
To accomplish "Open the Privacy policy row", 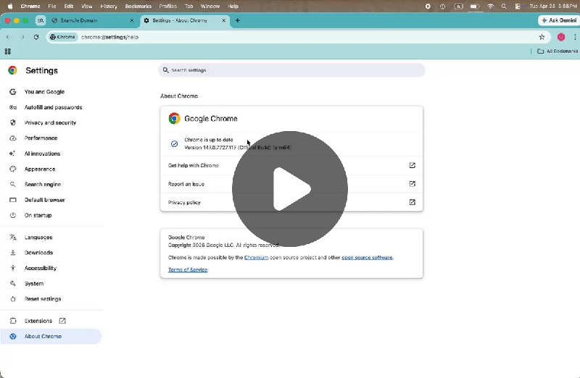I will [291, 203].
